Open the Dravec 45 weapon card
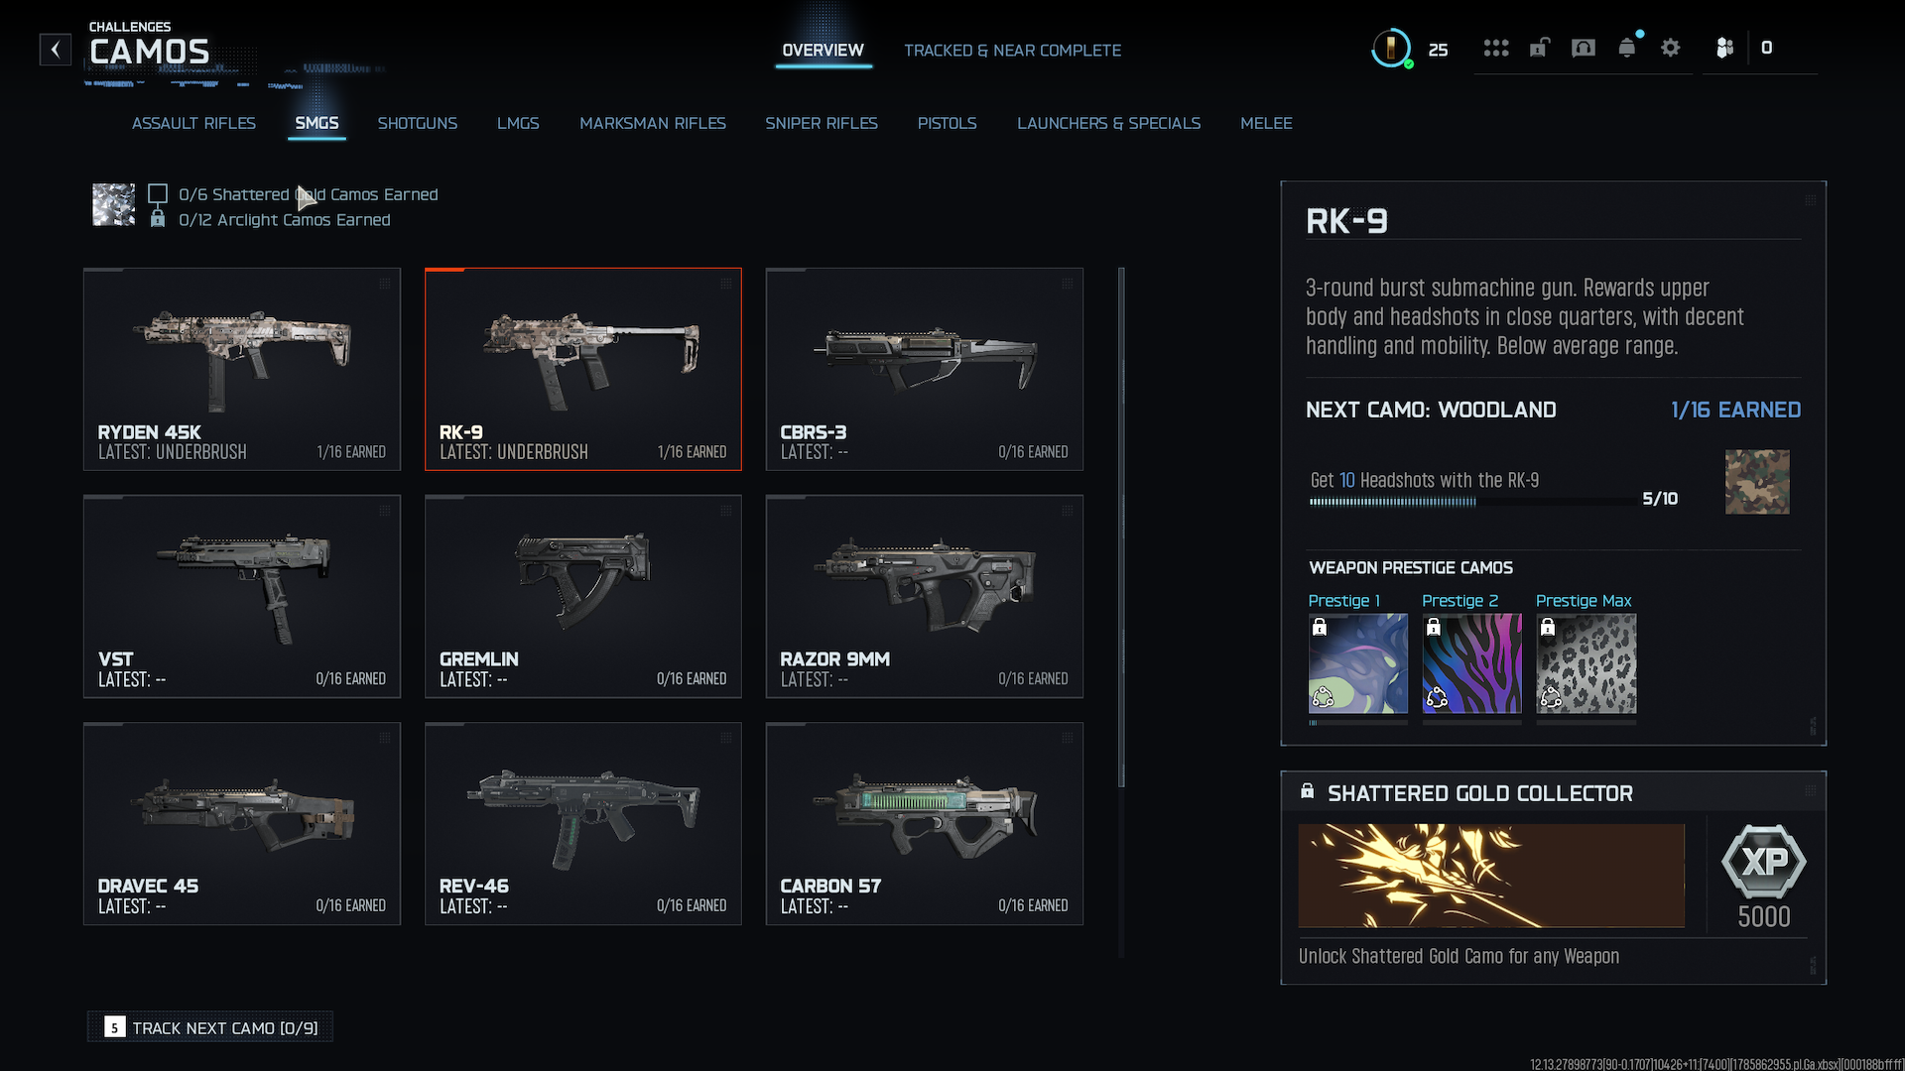The image size is (1905, 1071). [242, 823]
